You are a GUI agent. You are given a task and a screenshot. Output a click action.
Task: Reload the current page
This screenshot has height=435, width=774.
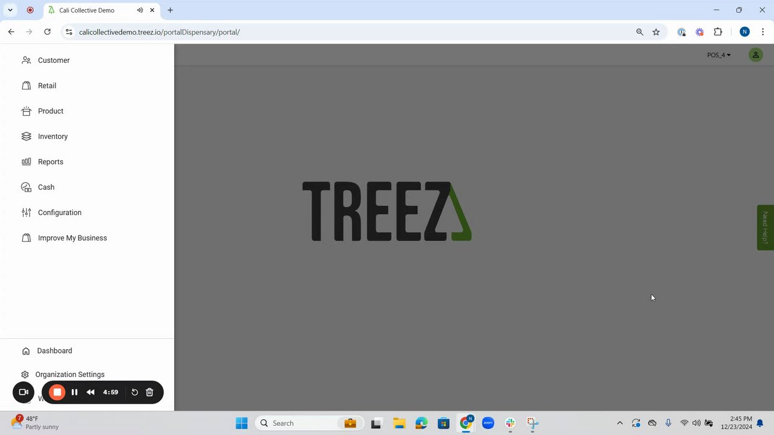47,32
